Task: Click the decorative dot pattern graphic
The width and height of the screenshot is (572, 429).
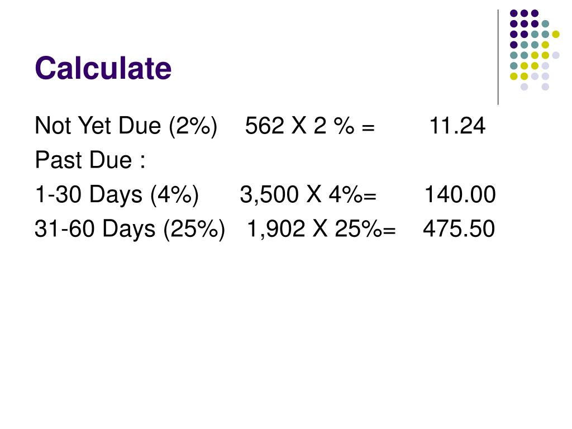Action: click(x=535, y=50)
